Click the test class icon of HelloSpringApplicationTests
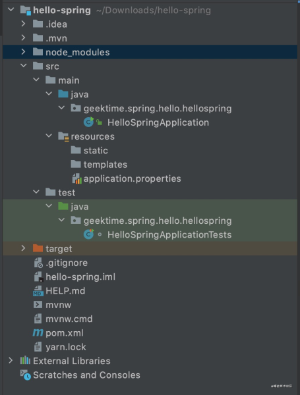 89,234
